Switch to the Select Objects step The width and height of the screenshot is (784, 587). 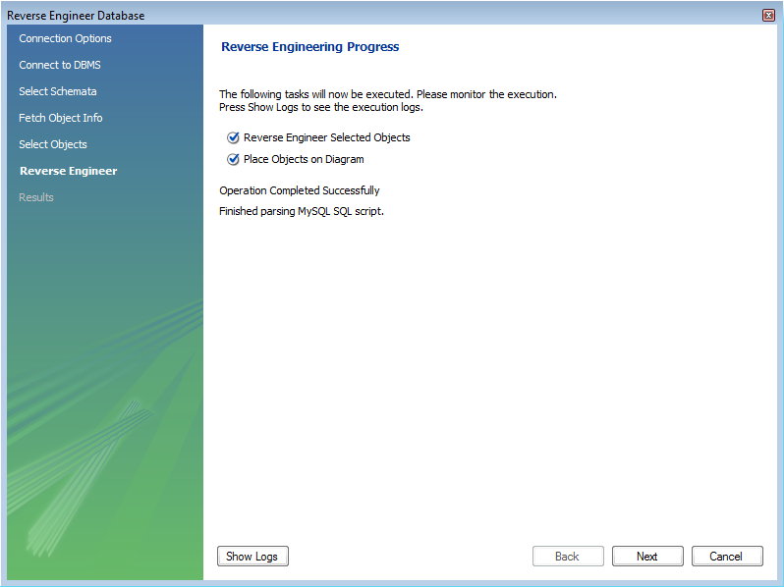pos(53,145)
